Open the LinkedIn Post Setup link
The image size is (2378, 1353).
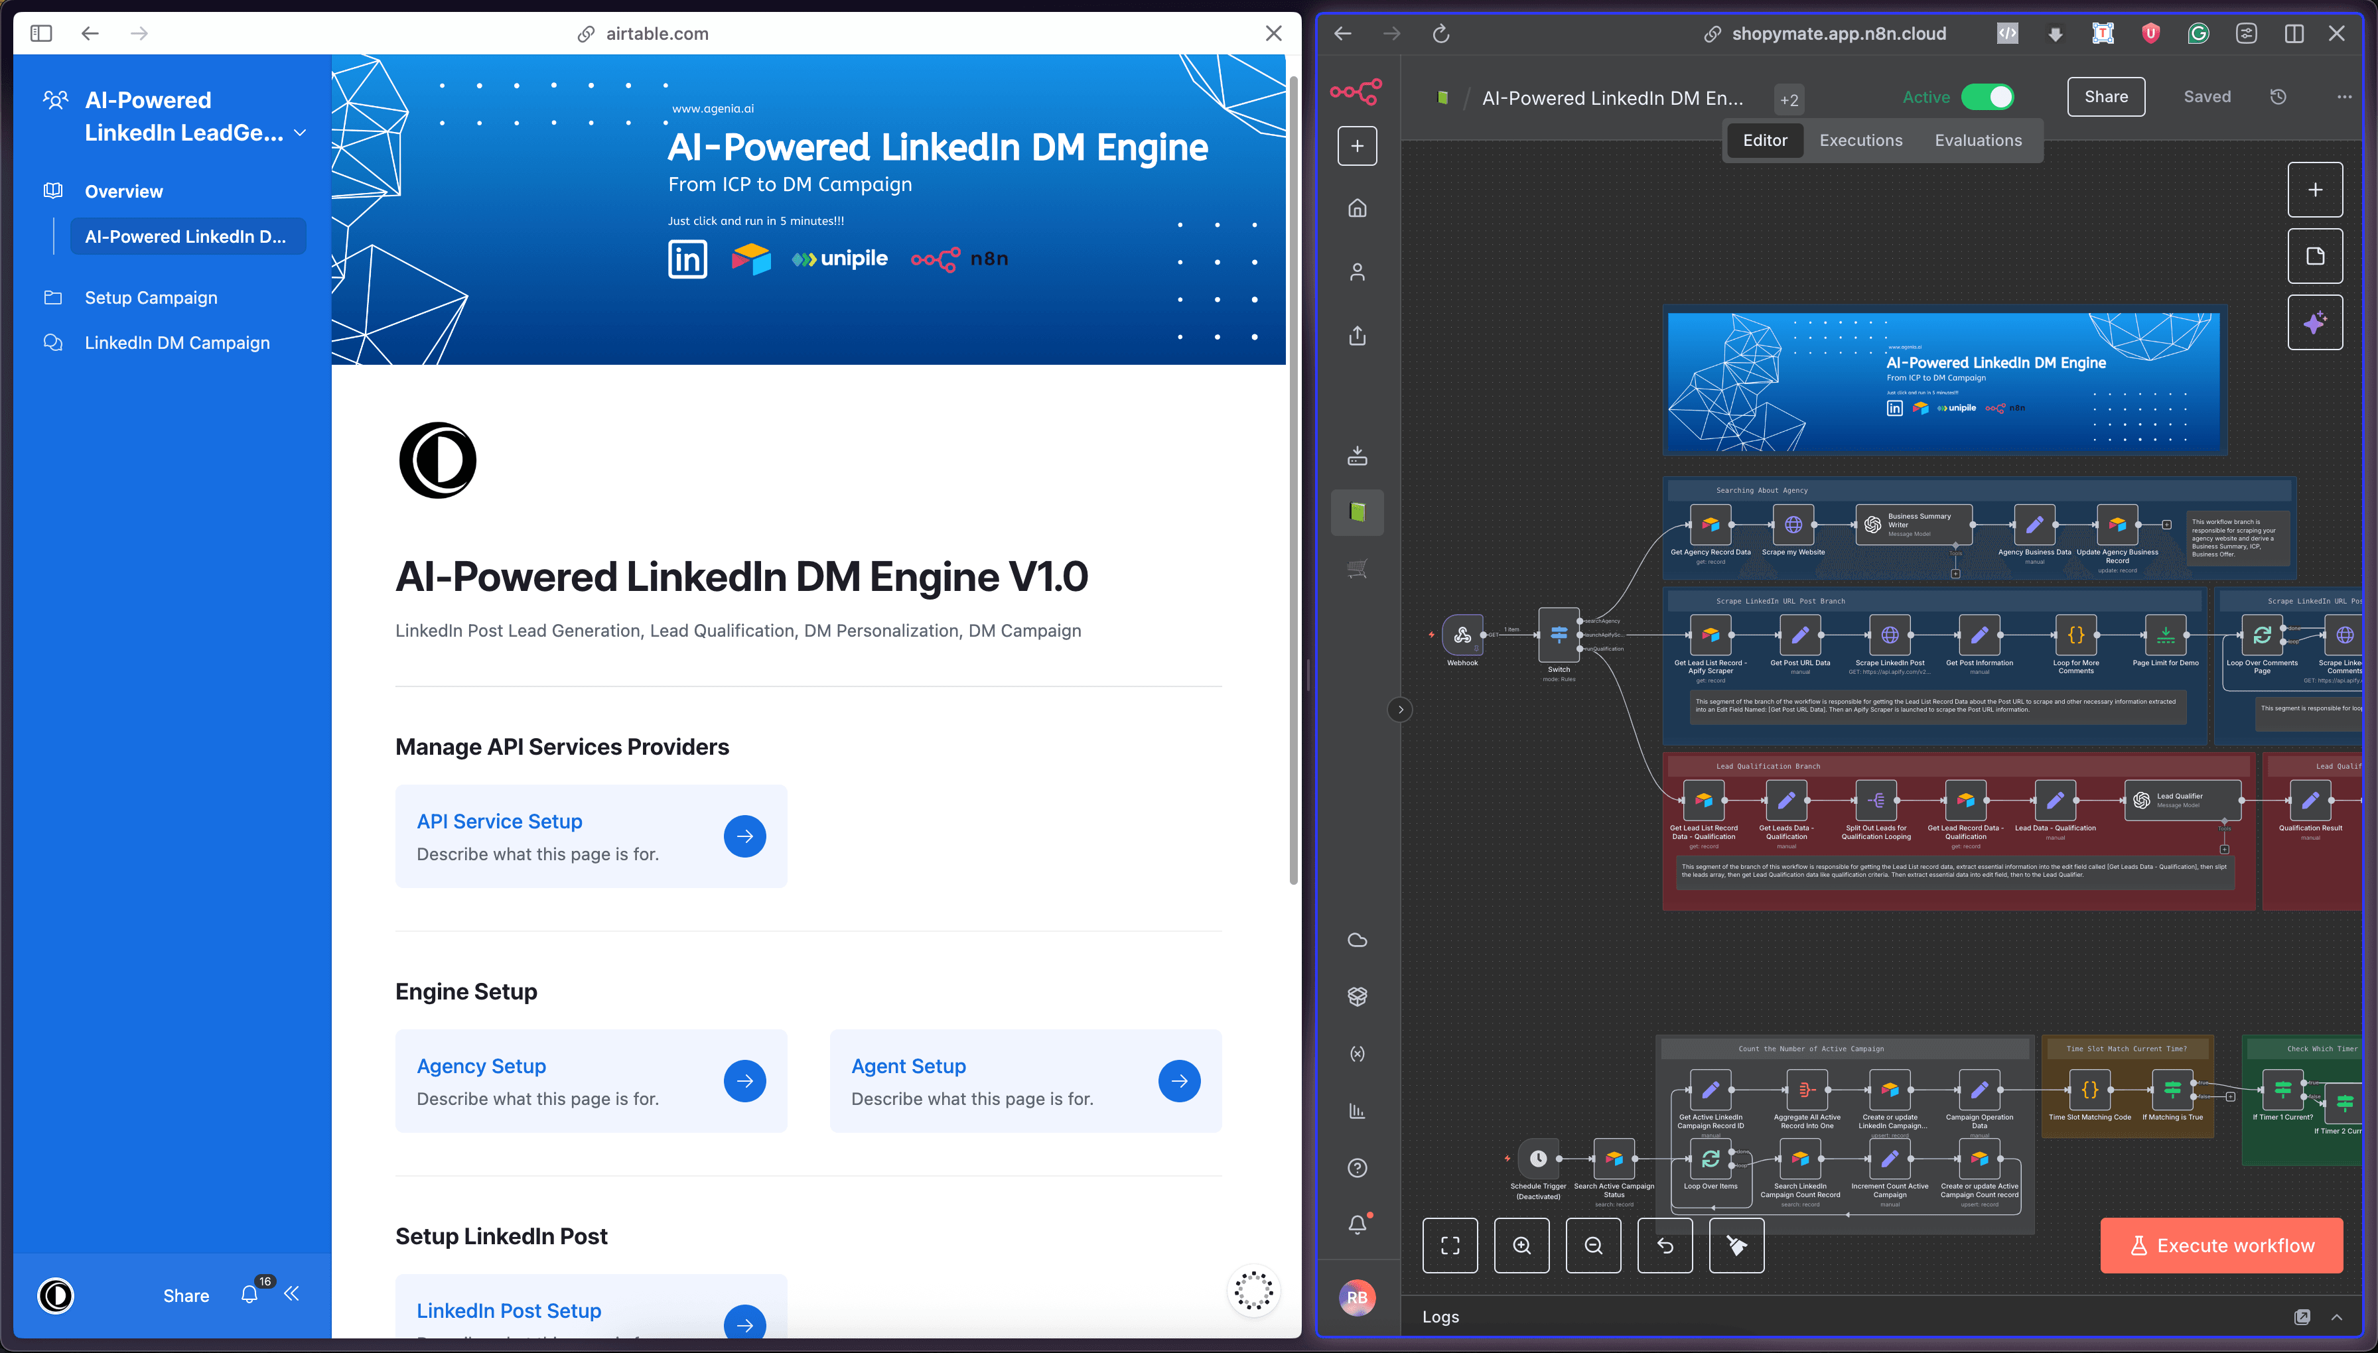pyautogui.click(x=508, y=1311)
